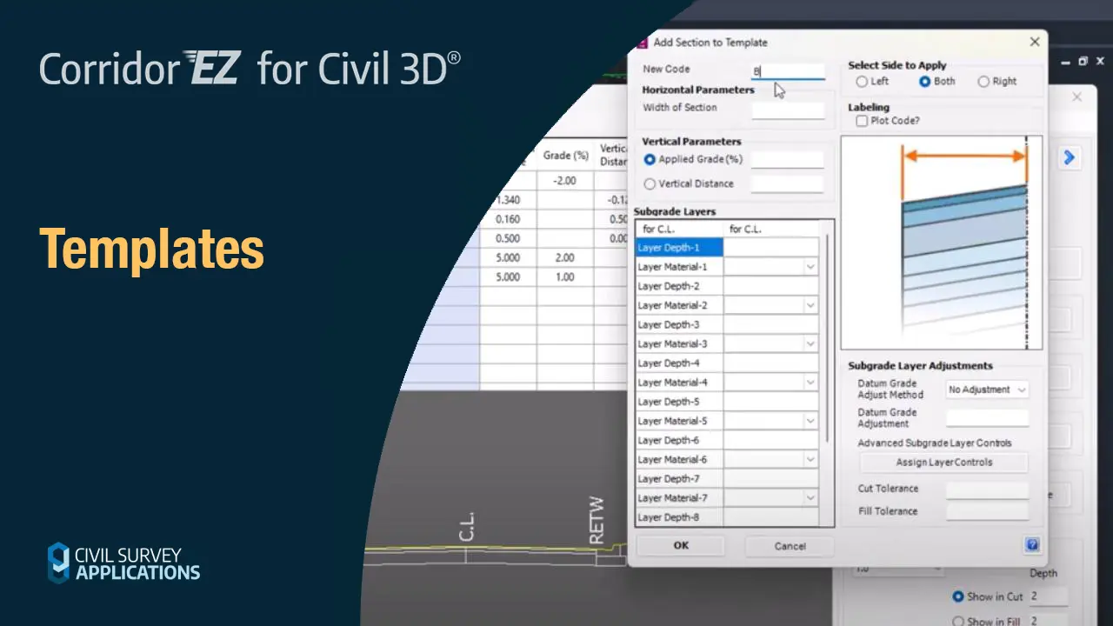
Task: Click the -2.00 grade cell
Action: coord(566,181)
